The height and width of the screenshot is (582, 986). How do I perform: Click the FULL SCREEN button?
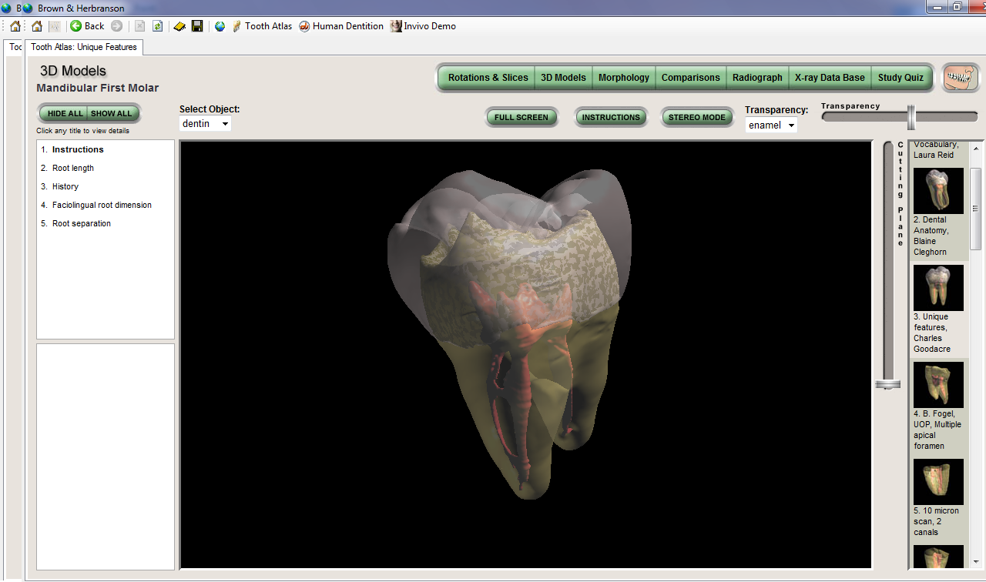pos(522,118)
